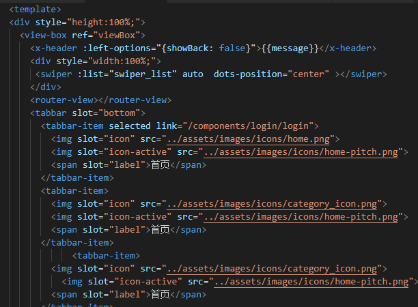Click the :left-options attribute
418x307 pixels.
click(x=117, y=48)
